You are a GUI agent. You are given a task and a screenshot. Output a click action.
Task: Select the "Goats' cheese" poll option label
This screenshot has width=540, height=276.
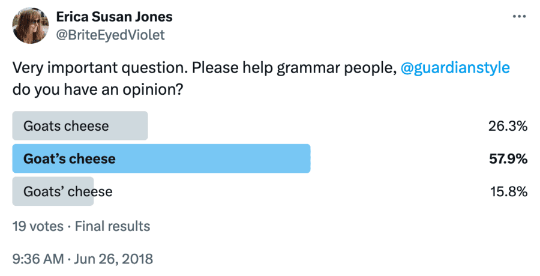(68, 192)
